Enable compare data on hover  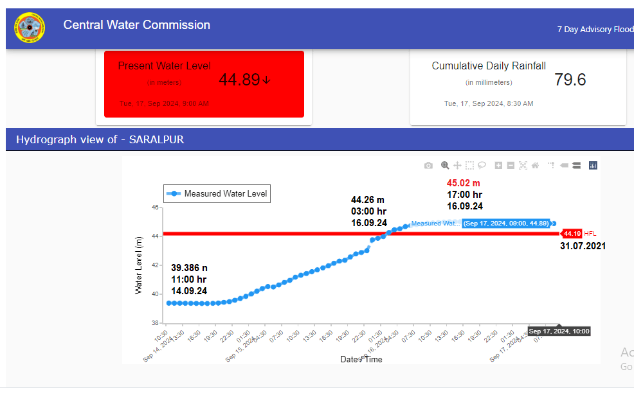click(577, 166)
